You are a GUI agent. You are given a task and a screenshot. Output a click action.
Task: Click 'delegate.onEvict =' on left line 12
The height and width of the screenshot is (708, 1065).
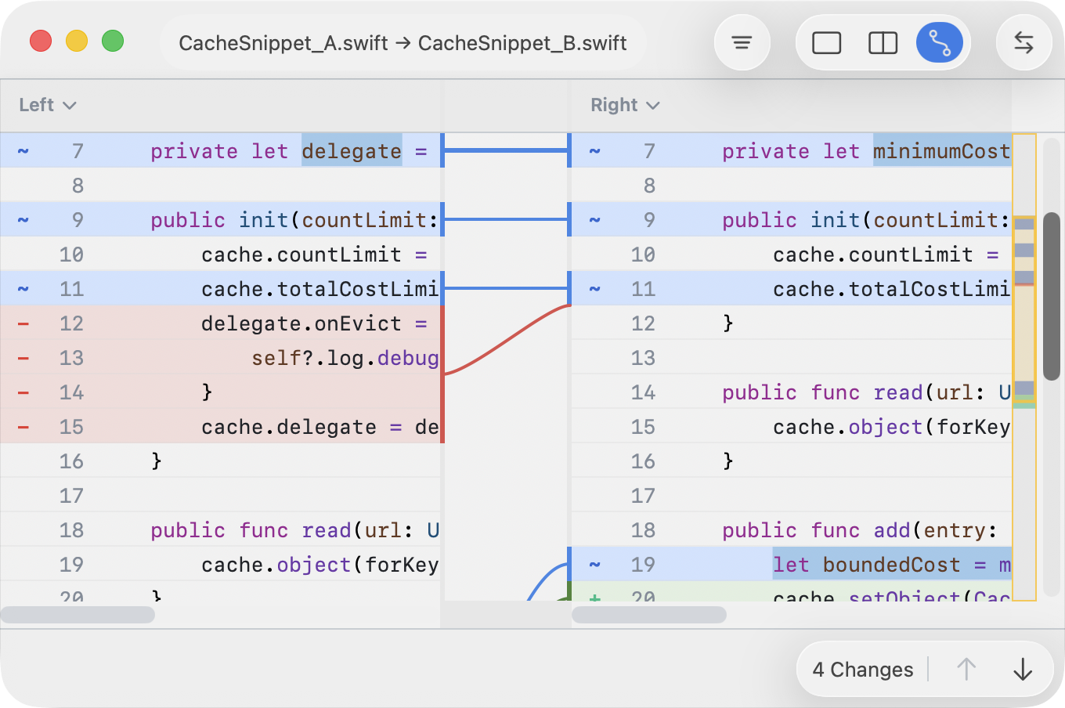click(314, 323)
